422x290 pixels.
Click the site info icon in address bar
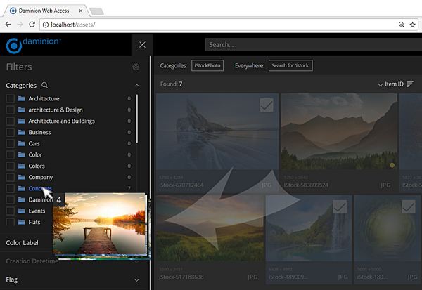pos(46,25)
